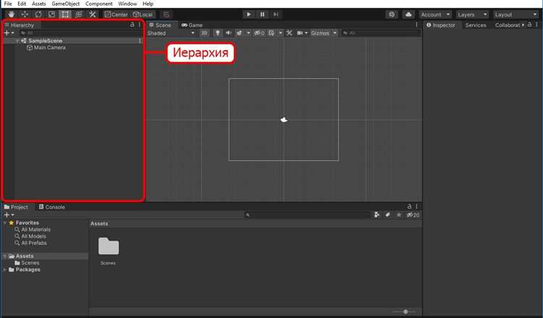Open the Assets menu
This screenshot has width=543, height=318.
pos(39,4)
